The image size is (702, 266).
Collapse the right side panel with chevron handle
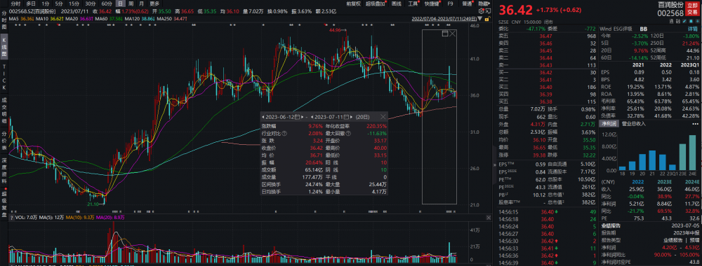494,164
